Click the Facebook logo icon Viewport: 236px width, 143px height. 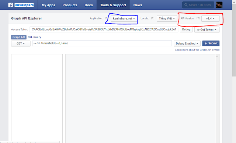point(11,5)
